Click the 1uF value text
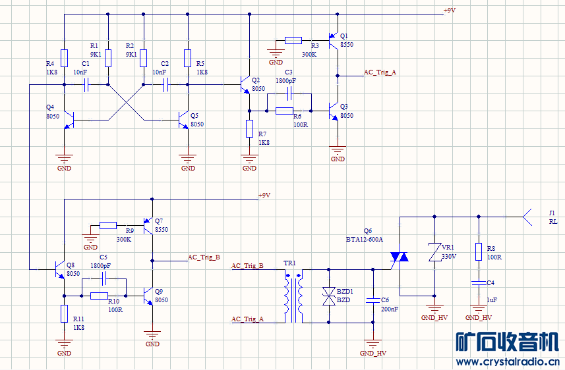 pyautogui.click(x=492, y=300)
